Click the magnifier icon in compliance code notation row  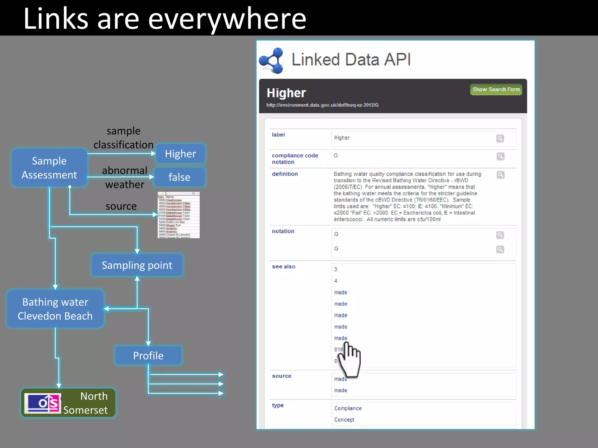[500, 156]
